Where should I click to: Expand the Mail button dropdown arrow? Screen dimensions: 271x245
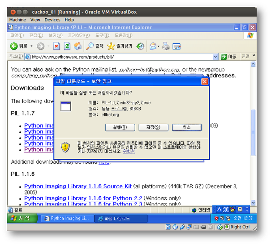click(x=158, y=46)
